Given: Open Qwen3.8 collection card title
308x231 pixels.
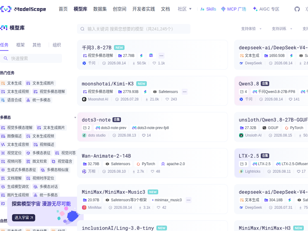Looking at the screenshot, I should click(x=249, y=84).
